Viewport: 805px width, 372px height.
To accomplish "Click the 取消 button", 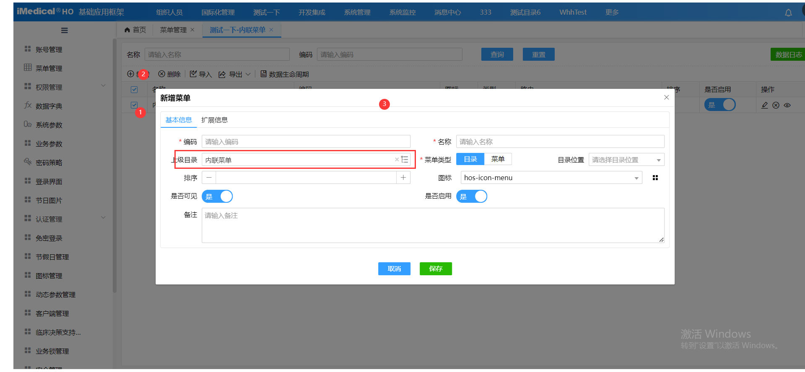I will 394,269.
